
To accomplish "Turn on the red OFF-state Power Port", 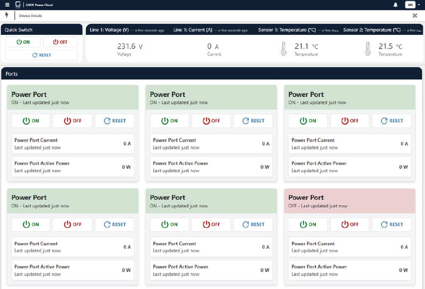I will point(308,224).
